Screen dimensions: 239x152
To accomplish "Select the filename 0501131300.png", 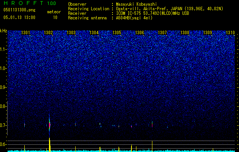I will click(19, 10).
